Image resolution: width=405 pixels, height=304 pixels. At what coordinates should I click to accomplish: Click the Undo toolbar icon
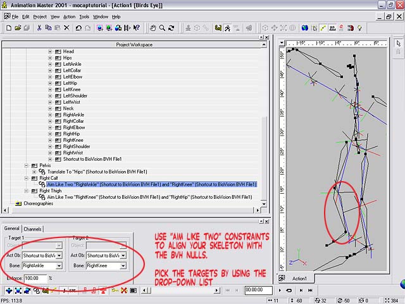(x=77, y=28)
